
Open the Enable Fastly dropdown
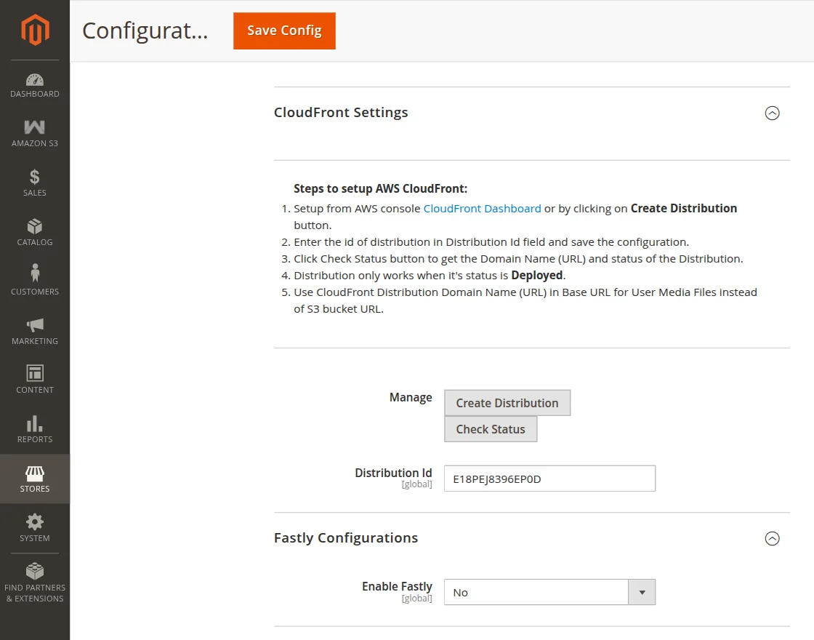pyautogui.click(x=642, y=592)
